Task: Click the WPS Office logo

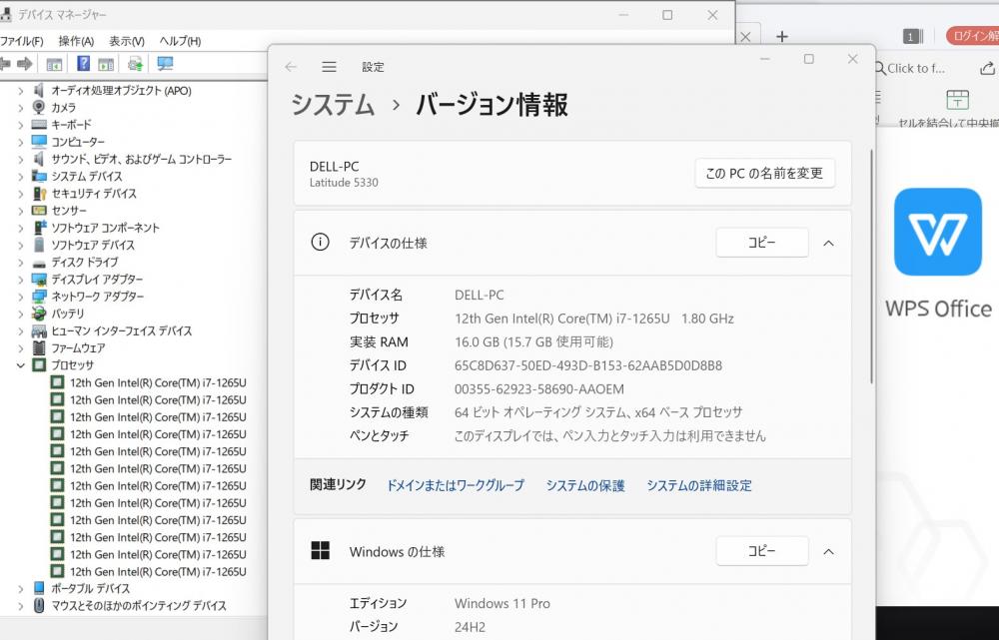Action: coord(938,232)
